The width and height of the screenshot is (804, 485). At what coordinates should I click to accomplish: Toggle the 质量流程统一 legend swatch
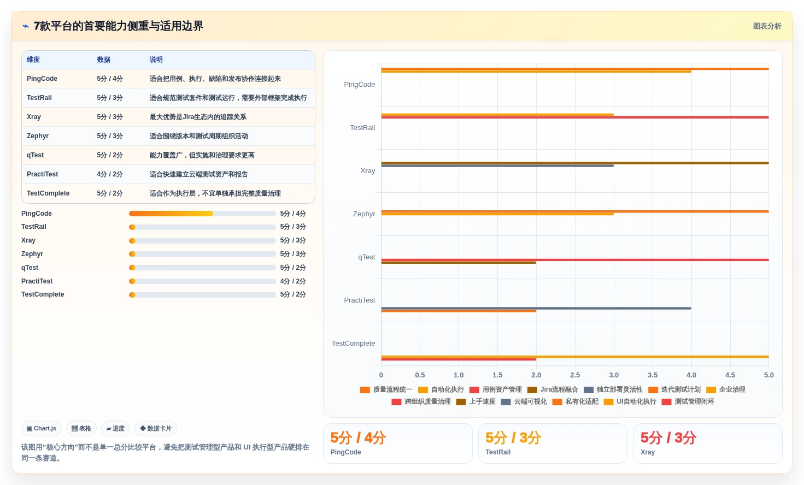pos(365,390)
